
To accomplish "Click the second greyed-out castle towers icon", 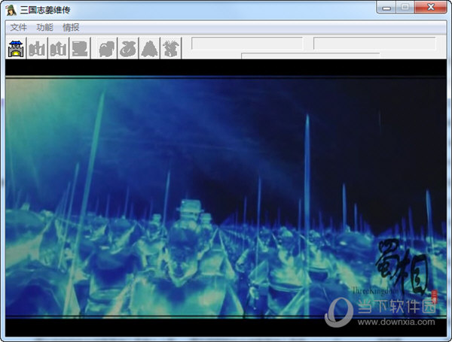I will (59, 48).
